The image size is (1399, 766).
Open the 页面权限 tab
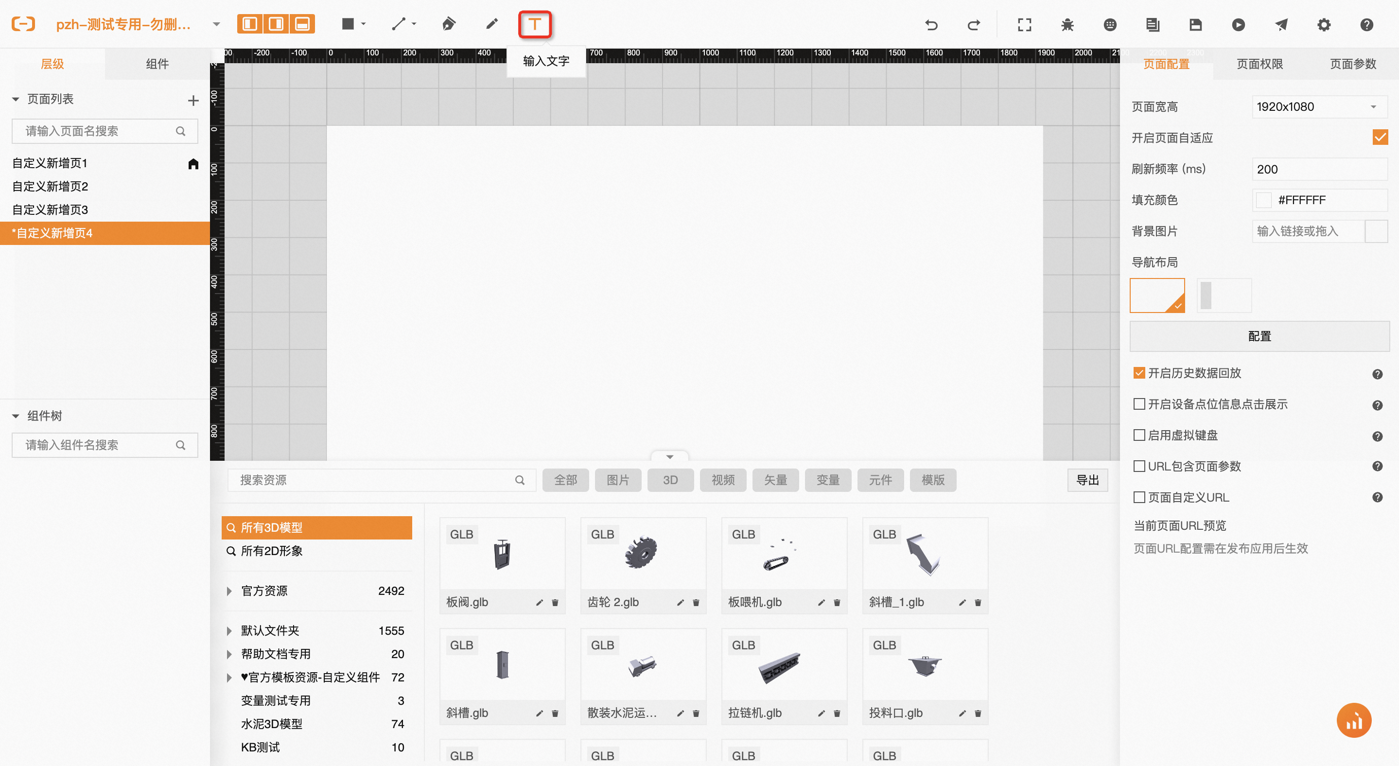click(x=1259, y=64)
